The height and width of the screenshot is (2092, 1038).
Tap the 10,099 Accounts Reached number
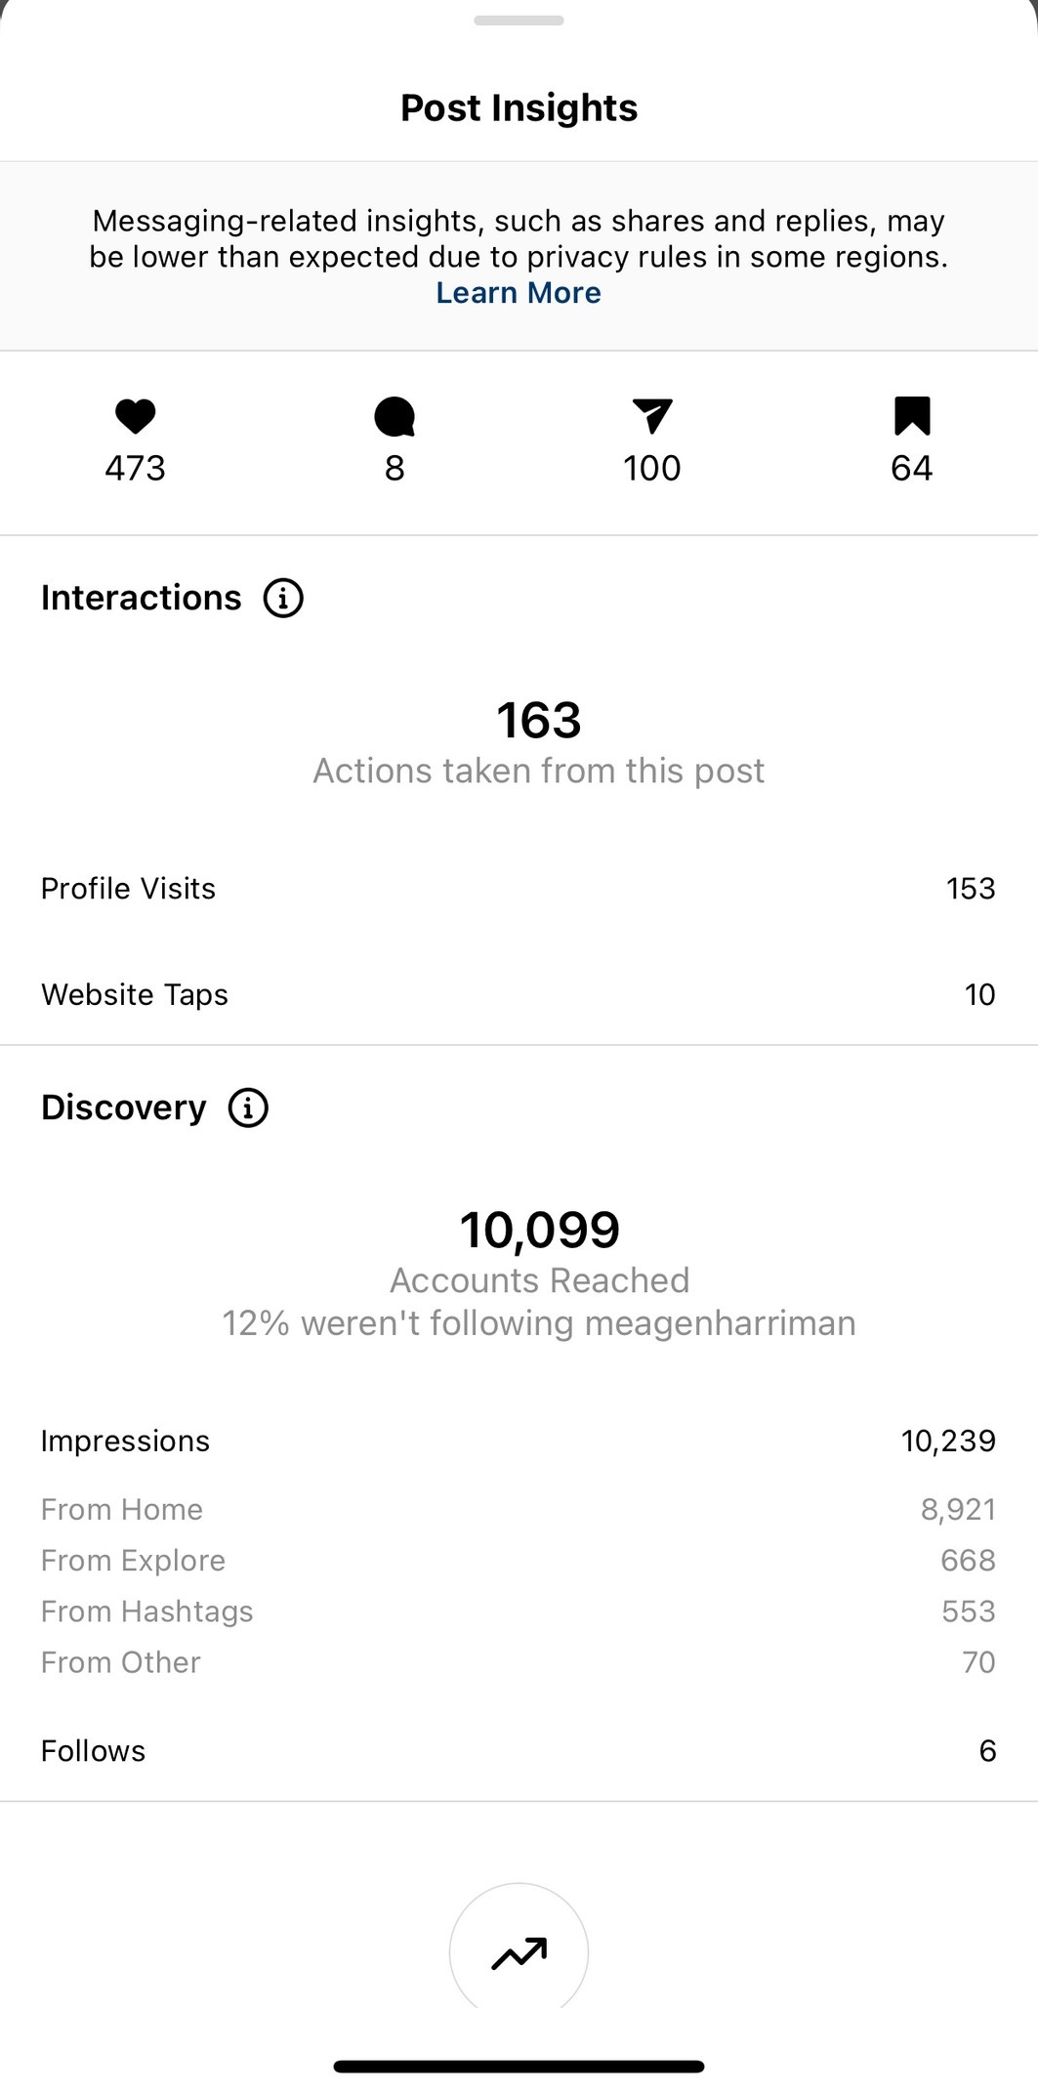pyautogui.click(x=539, y=1230)
